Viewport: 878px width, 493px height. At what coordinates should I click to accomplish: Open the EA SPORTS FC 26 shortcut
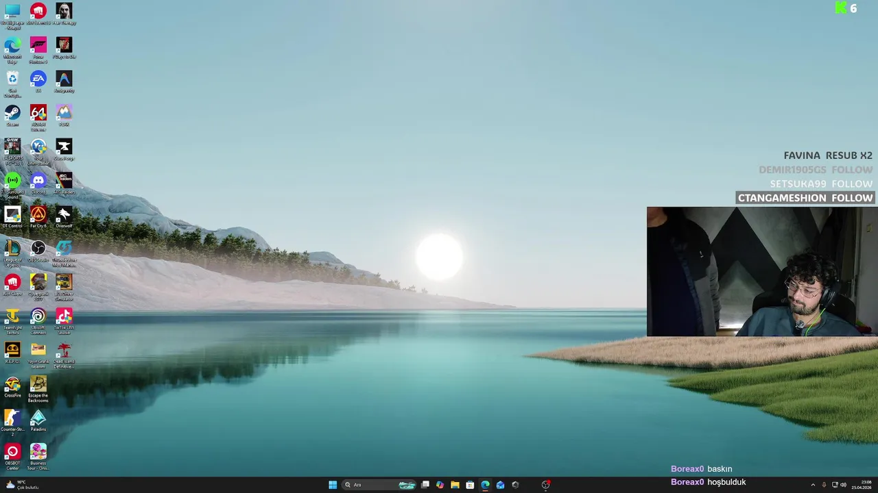[x=12, y=151]
